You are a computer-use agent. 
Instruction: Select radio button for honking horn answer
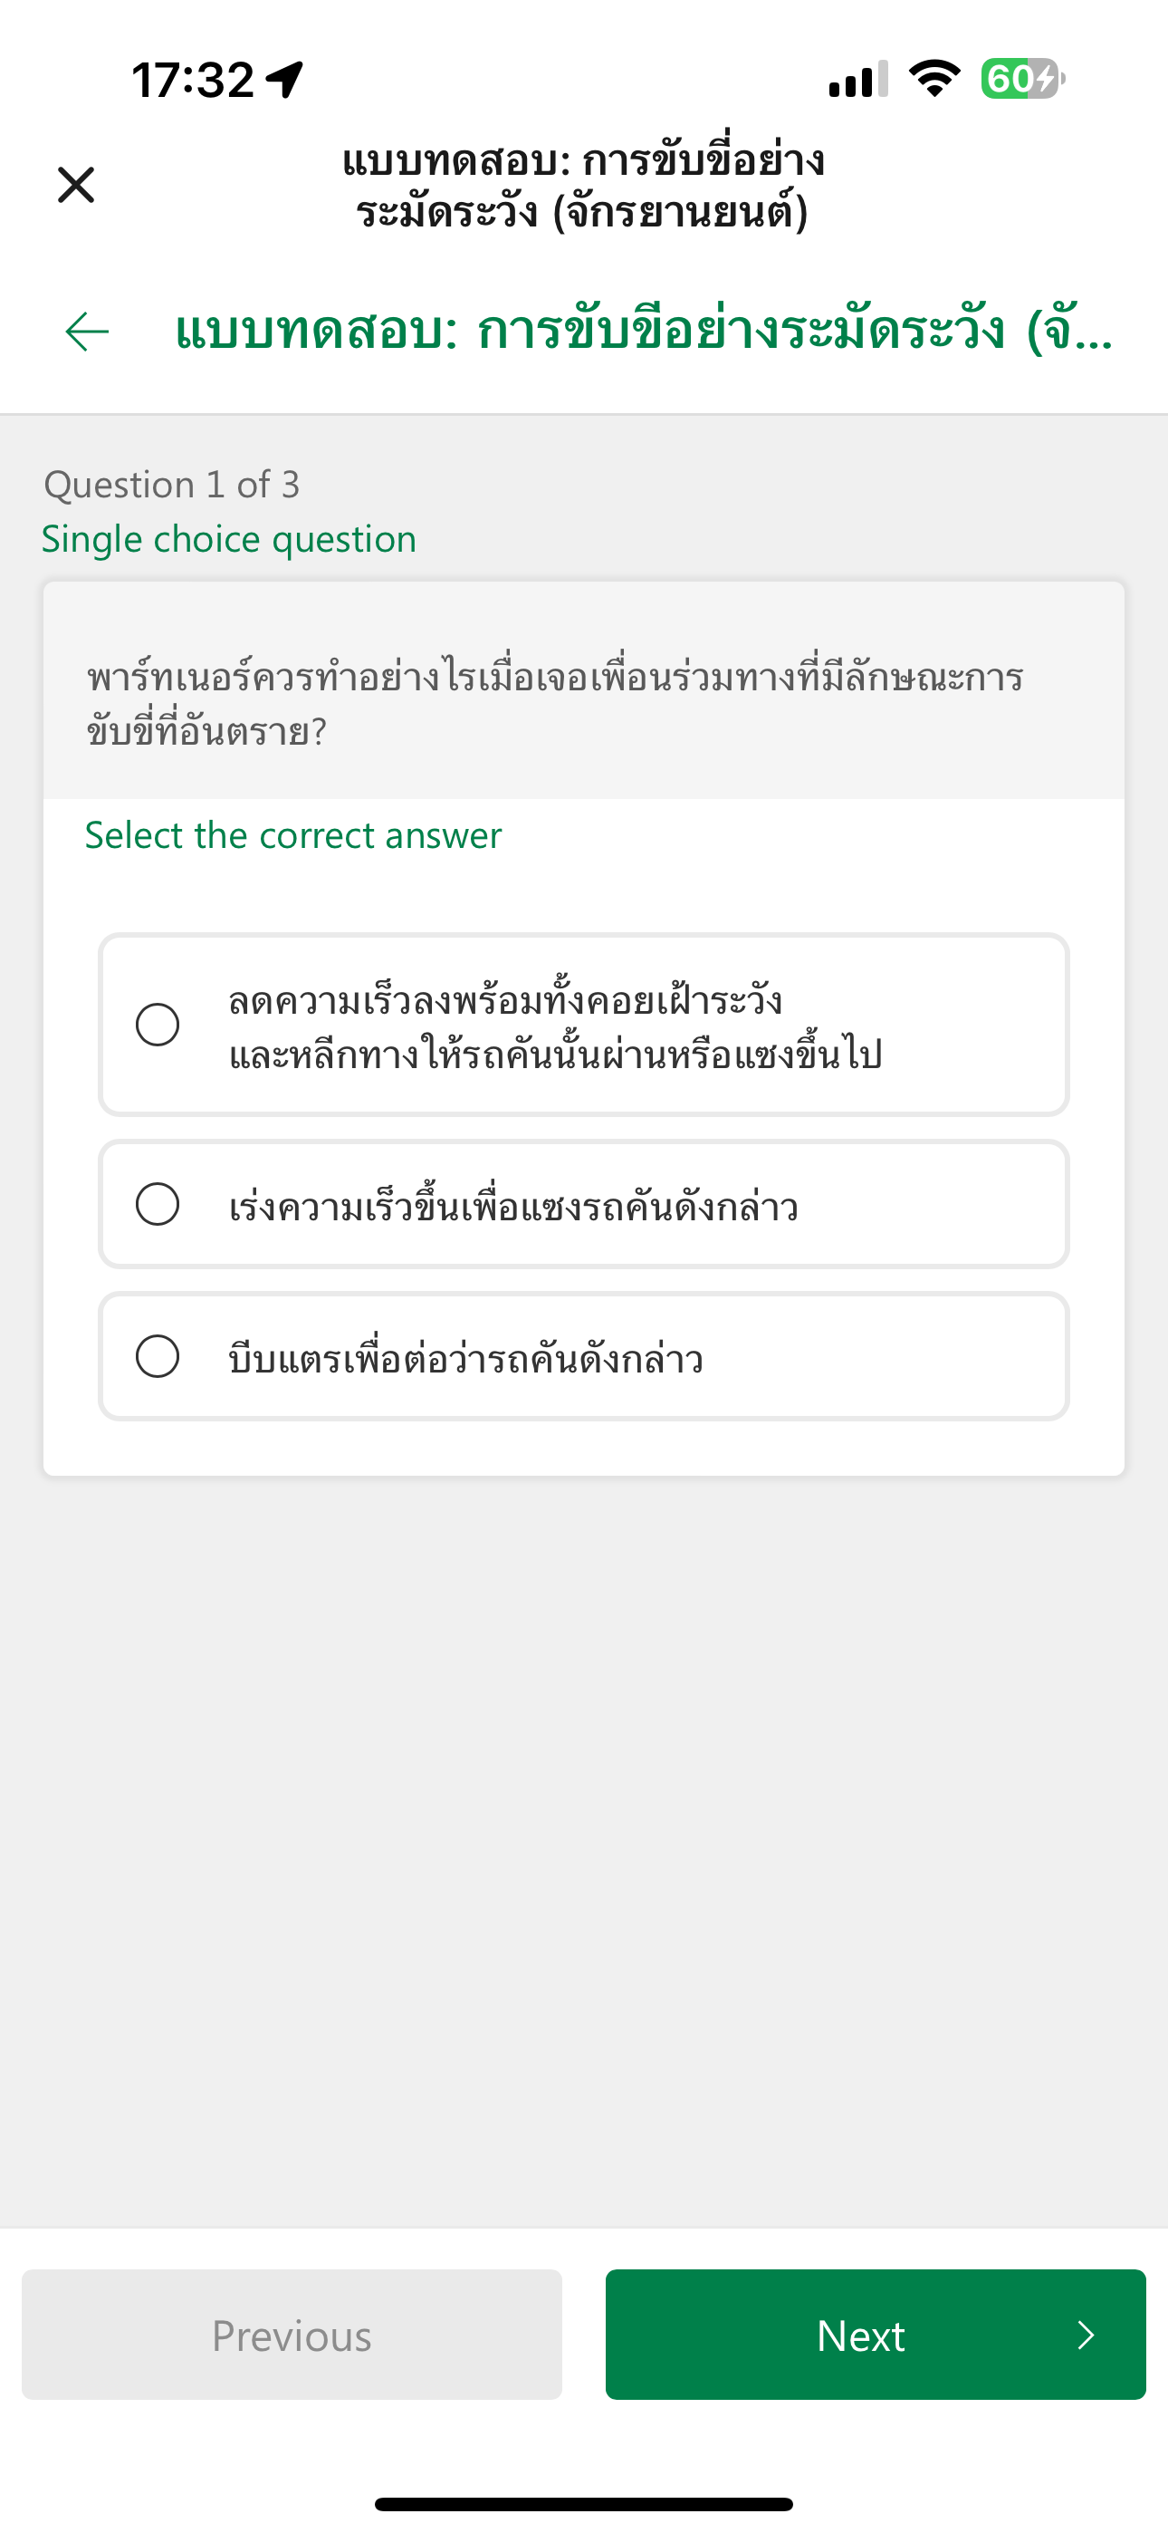click(x=158, y=1357)
